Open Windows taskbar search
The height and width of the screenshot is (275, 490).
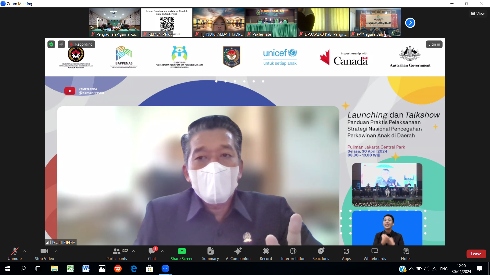[x=23, y=269]
